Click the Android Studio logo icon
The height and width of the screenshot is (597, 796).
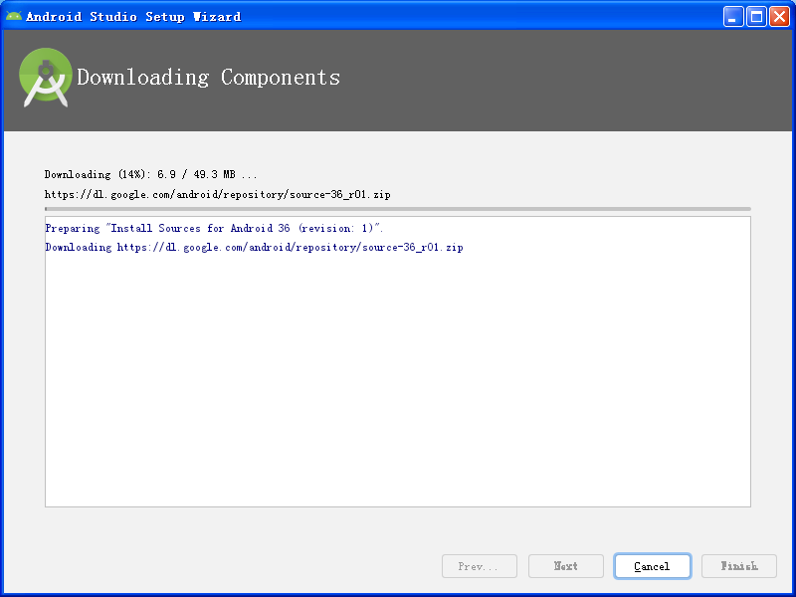click(46, 78)
